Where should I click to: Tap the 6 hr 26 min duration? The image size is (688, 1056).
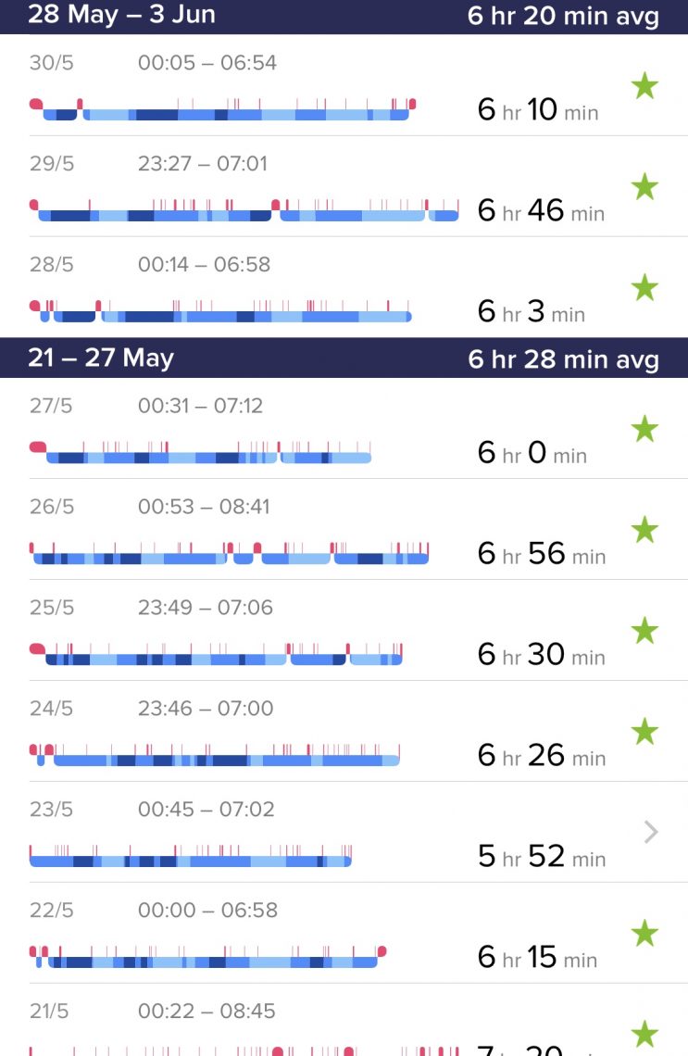[542, 756]
